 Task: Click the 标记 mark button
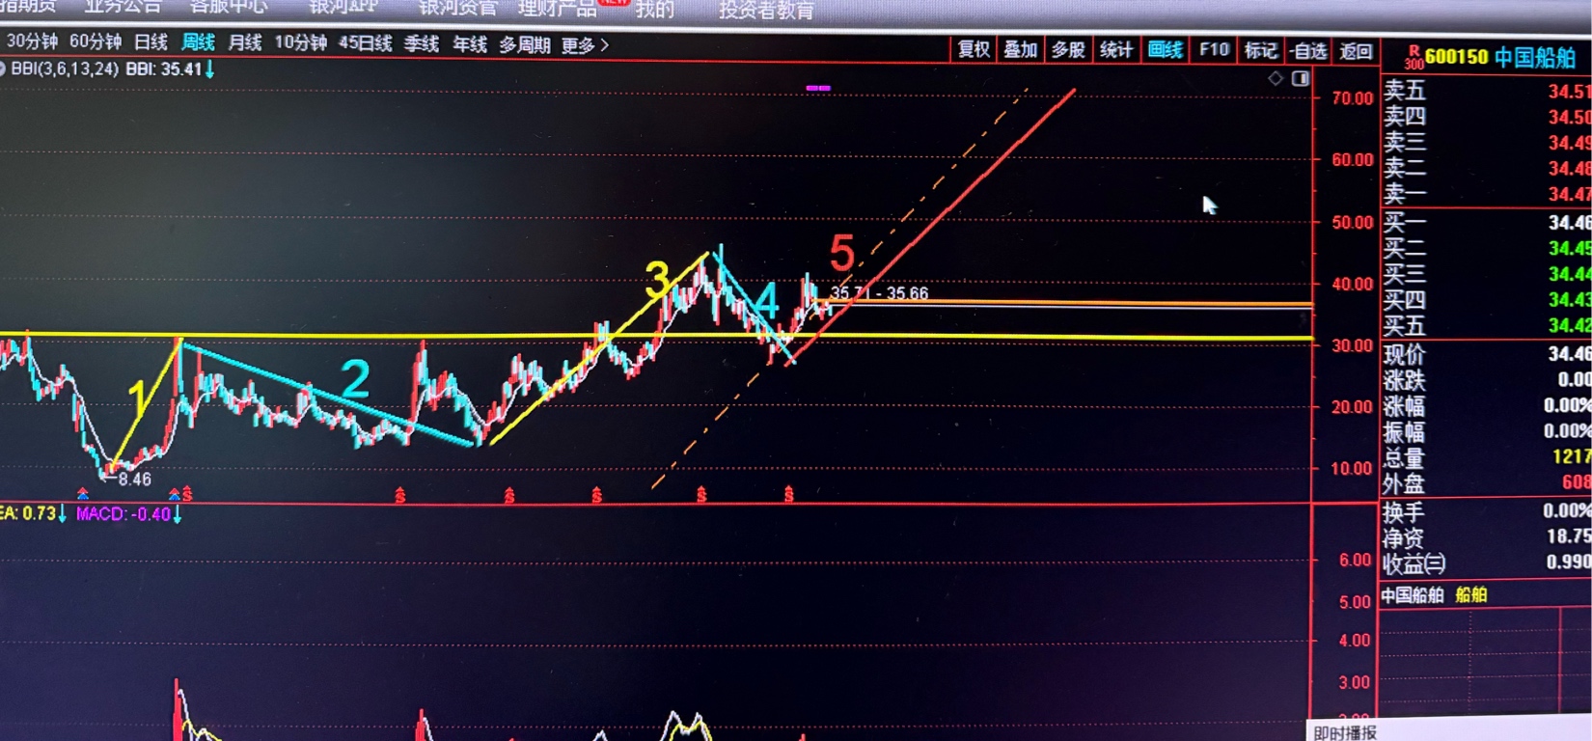(x=1261, y=50)
